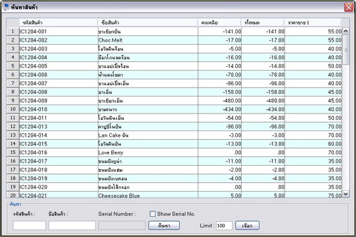Click price 50.00 in IC1204-005 row
Screen dimensions: 356x237
coord(335,66)
